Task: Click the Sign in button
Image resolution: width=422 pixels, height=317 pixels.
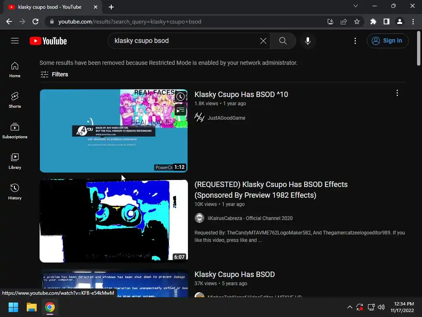Action: [387, 41]
